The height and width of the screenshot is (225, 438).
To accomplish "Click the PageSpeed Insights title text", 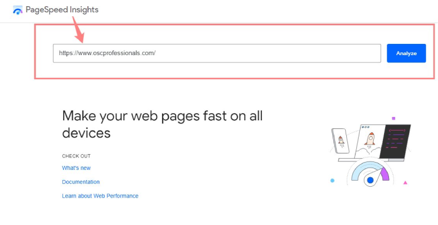I will pyautogui.click(x=62, y=10).
